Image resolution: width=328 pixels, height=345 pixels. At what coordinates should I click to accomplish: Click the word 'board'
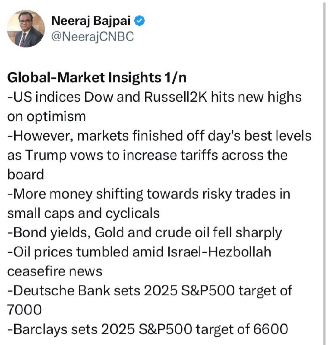[x=25, y=175]
